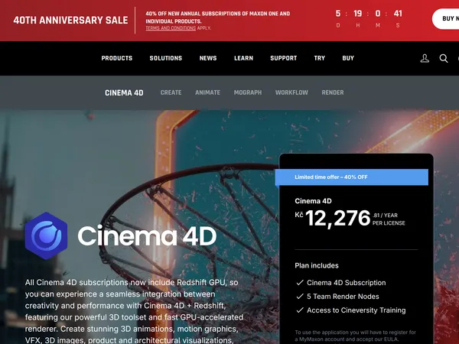Click the Buy Now banner button
This screenshot has height=344, width=459.
445,18
